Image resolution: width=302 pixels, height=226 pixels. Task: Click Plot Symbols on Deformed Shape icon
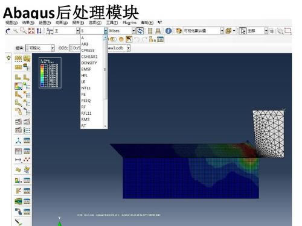(18, 95)
